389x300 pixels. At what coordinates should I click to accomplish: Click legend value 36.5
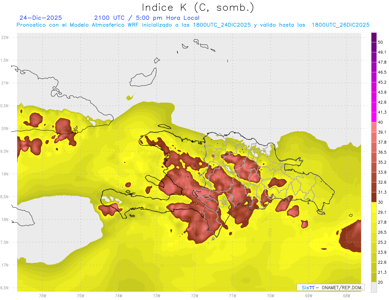[x=382, y=152]
